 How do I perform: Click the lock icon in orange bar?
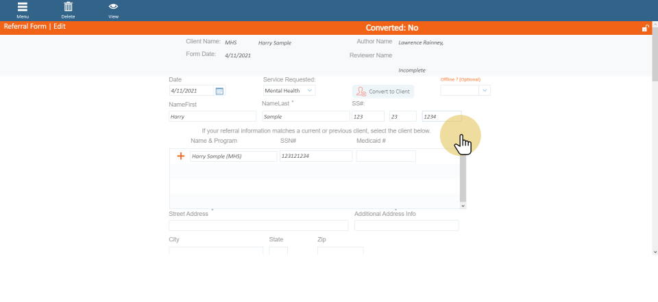(x=645, y=28)
